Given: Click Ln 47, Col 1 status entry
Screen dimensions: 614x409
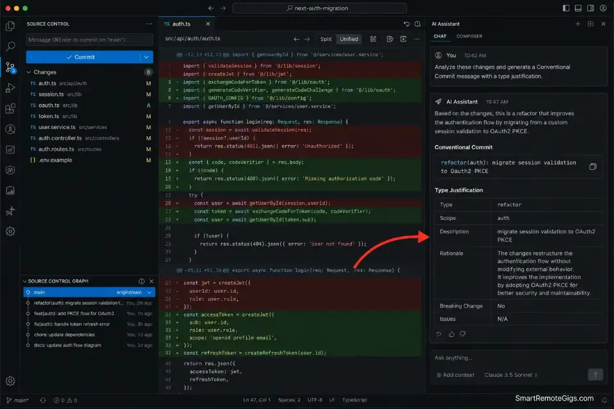Looking at the screenshot, I should coord(257,400).
